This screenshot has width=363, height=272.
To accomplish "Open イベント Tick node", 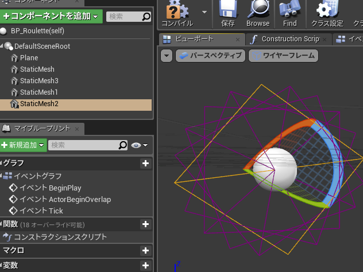I will point(41,211).
